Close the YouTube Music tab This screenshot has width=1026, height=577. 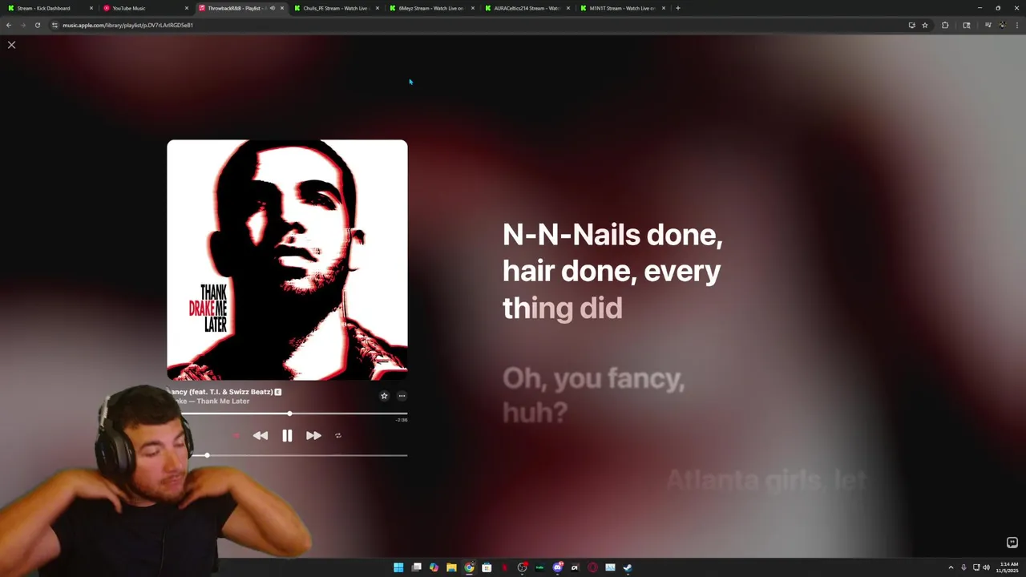(187, 8)
